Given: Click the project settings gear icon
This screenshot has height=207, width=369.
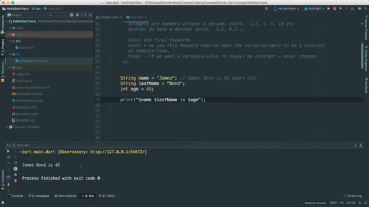Looking at the screenshot, I should pos(71,15).
